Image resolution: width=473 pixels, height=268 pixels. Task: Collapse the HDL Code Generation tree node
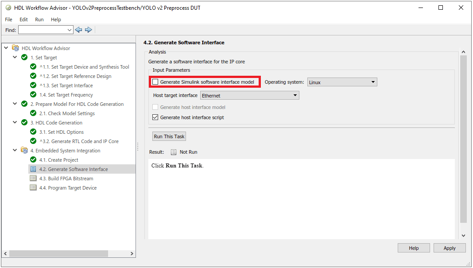pos(15,123)
